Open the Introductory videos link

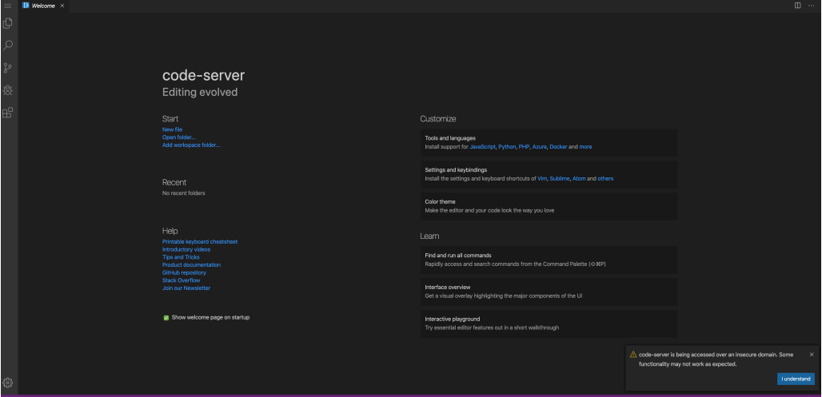pyautogui.click(x=186, y=249)
